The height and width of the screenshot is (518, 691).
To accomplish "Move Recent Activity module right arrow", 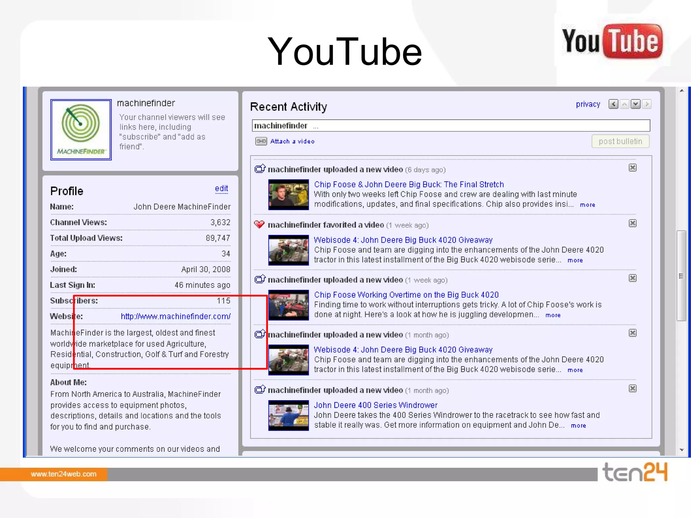I will [647, 104].
